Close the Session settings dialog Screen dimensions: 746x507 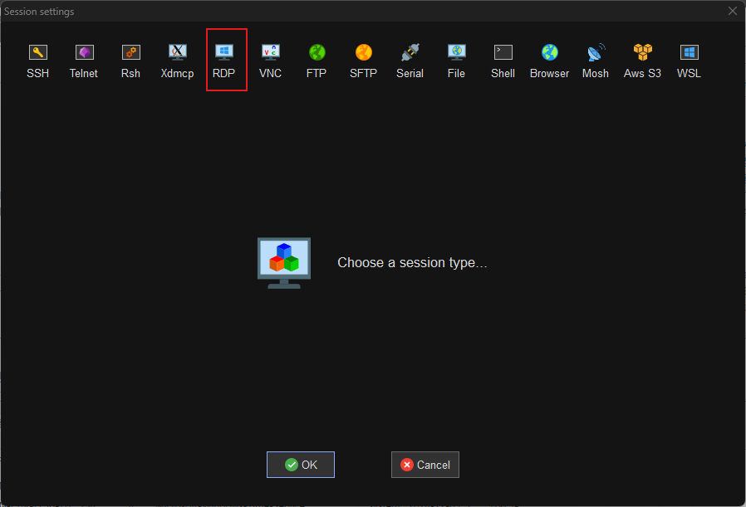732,11
